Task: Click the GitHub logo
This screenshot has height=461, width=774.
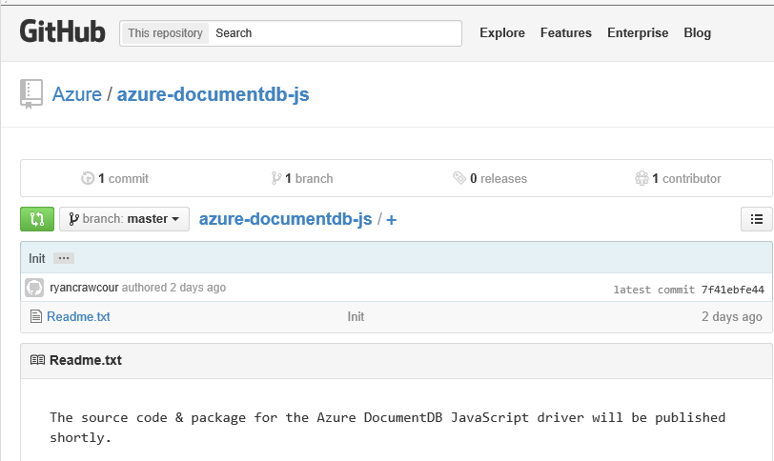Action: tap(62, 32)
